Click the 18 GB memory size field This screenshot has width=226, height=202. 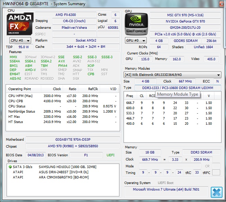pos(150,152)
